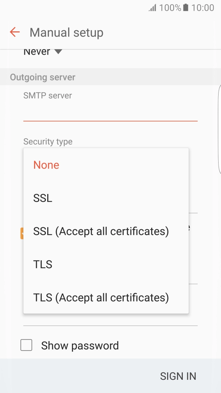Select None as security type

[46, 165]
